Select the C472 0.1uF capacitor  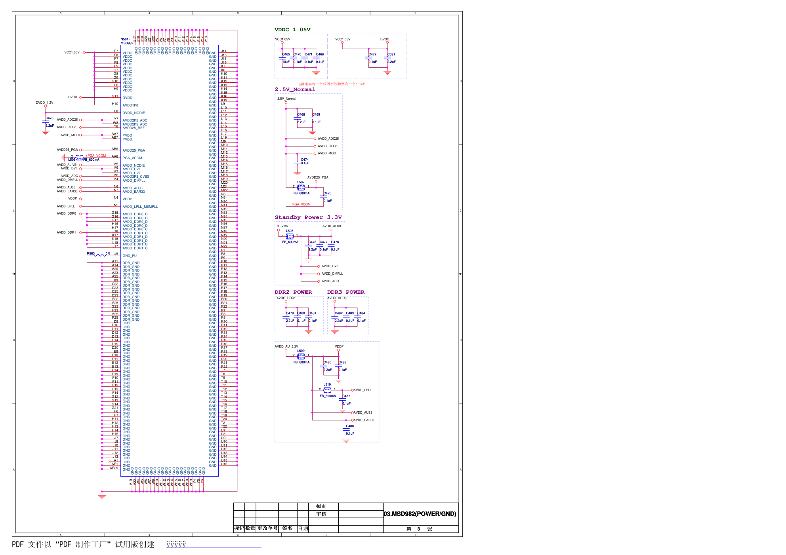click(x=369, y=58)
